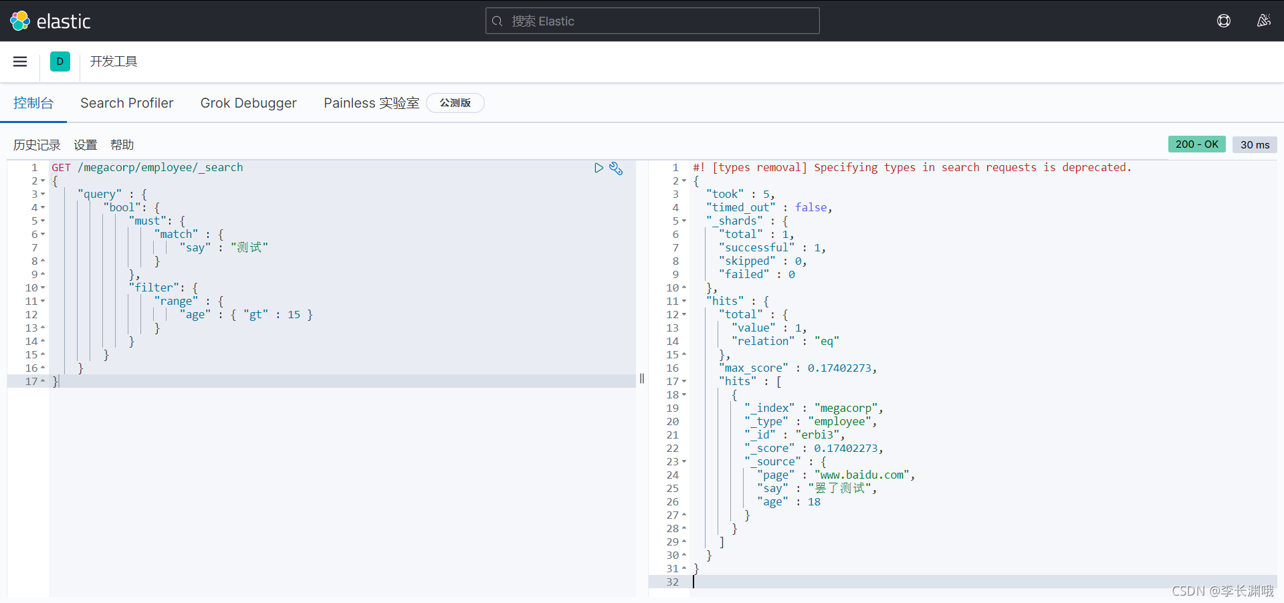Click the "age" gt 15 range line
1284x603 pixels.
tap(245, 315)
